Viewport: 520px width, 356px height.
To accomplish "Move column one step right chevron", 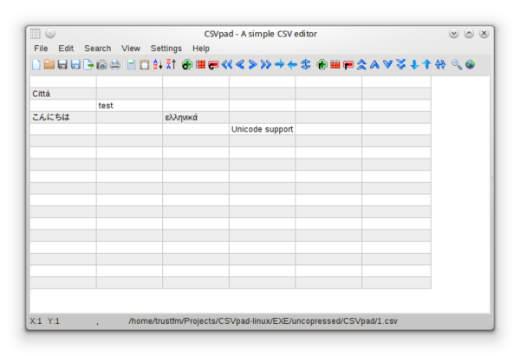I will point(253,64).
